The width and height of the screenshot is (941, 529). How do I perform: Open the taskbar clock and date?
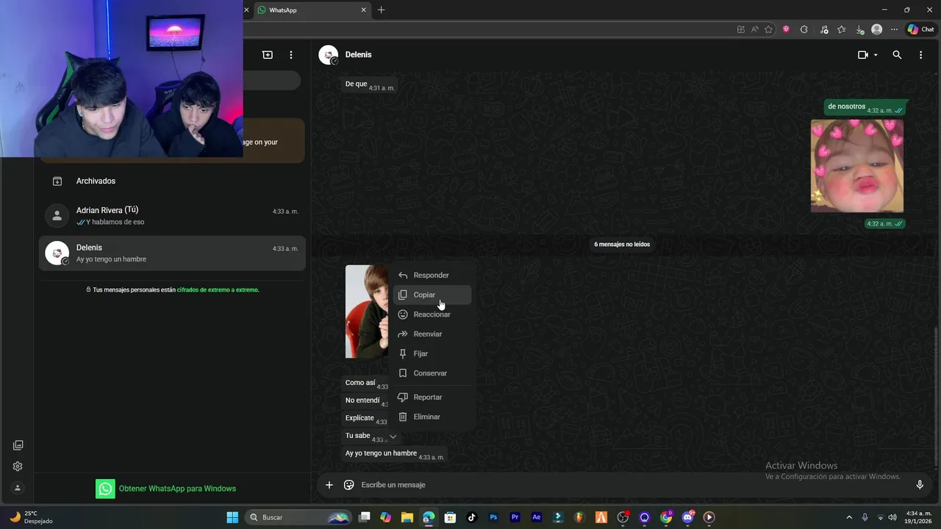pos(919,517)
